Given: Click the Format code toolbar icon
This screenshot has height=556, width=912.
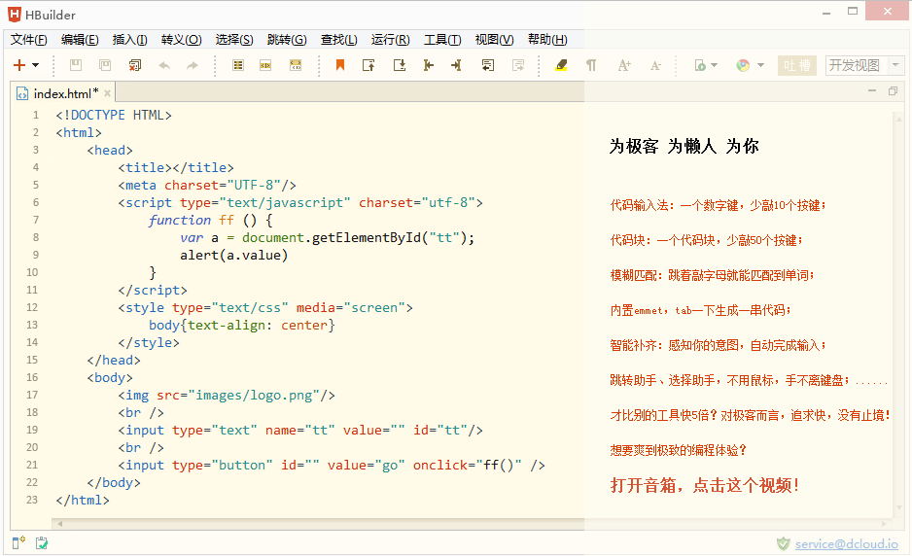Looking at the screenshot, I should [x=238, y=65].
